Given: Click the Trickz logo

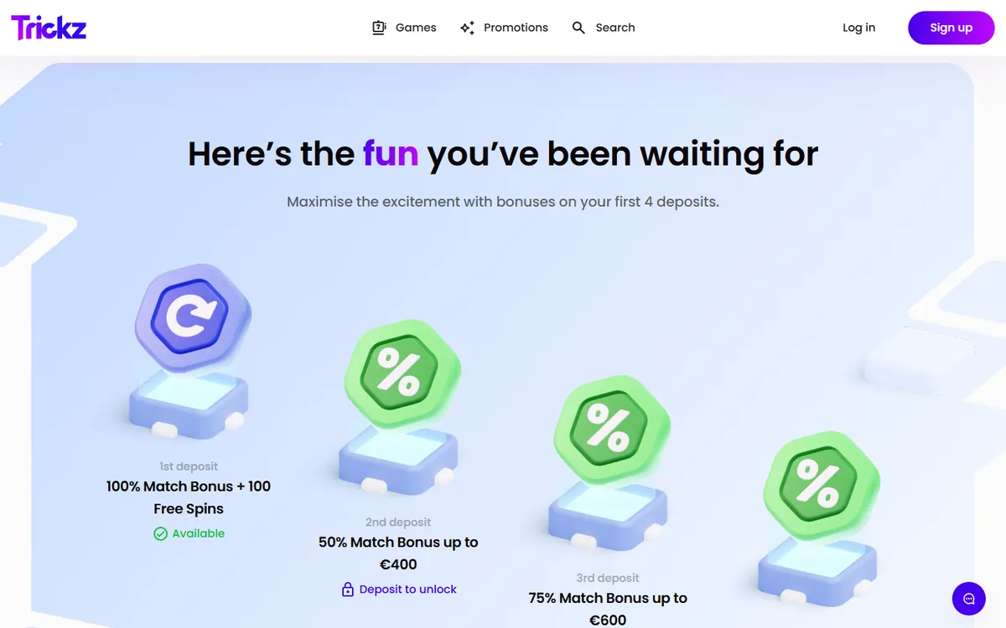Looking at the screenshot, I should click(x=49, y=28).
